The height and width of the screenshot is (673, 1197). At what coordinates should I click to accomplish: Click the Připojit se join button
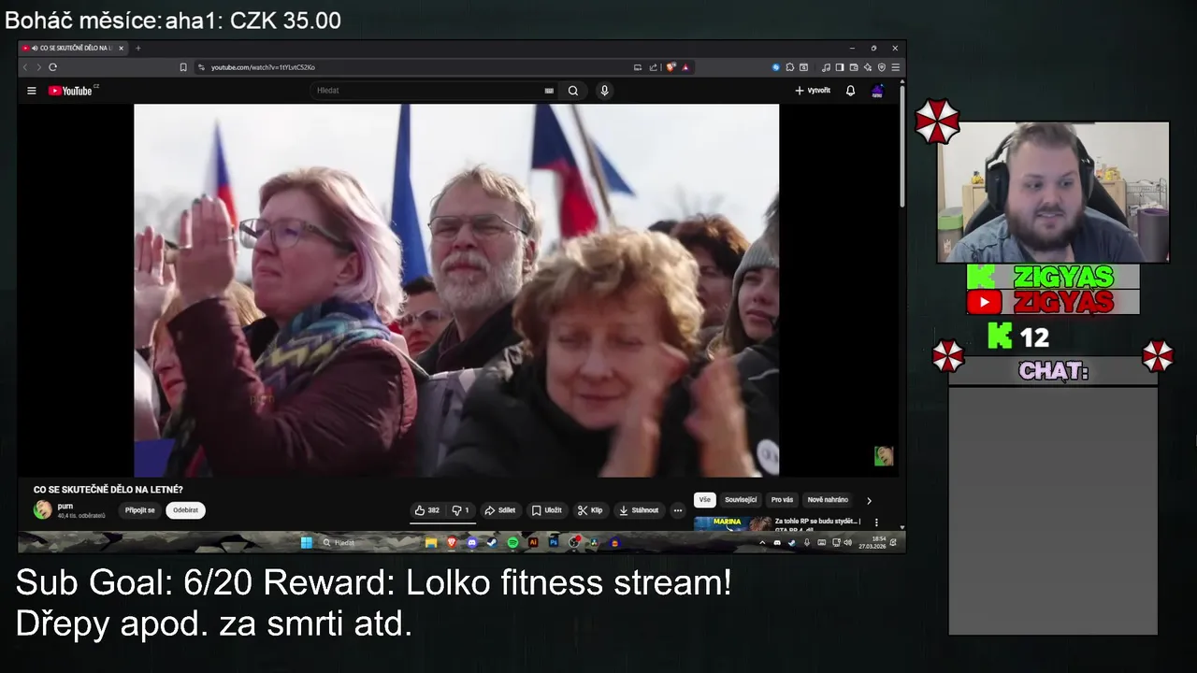(x=140, y=510)
